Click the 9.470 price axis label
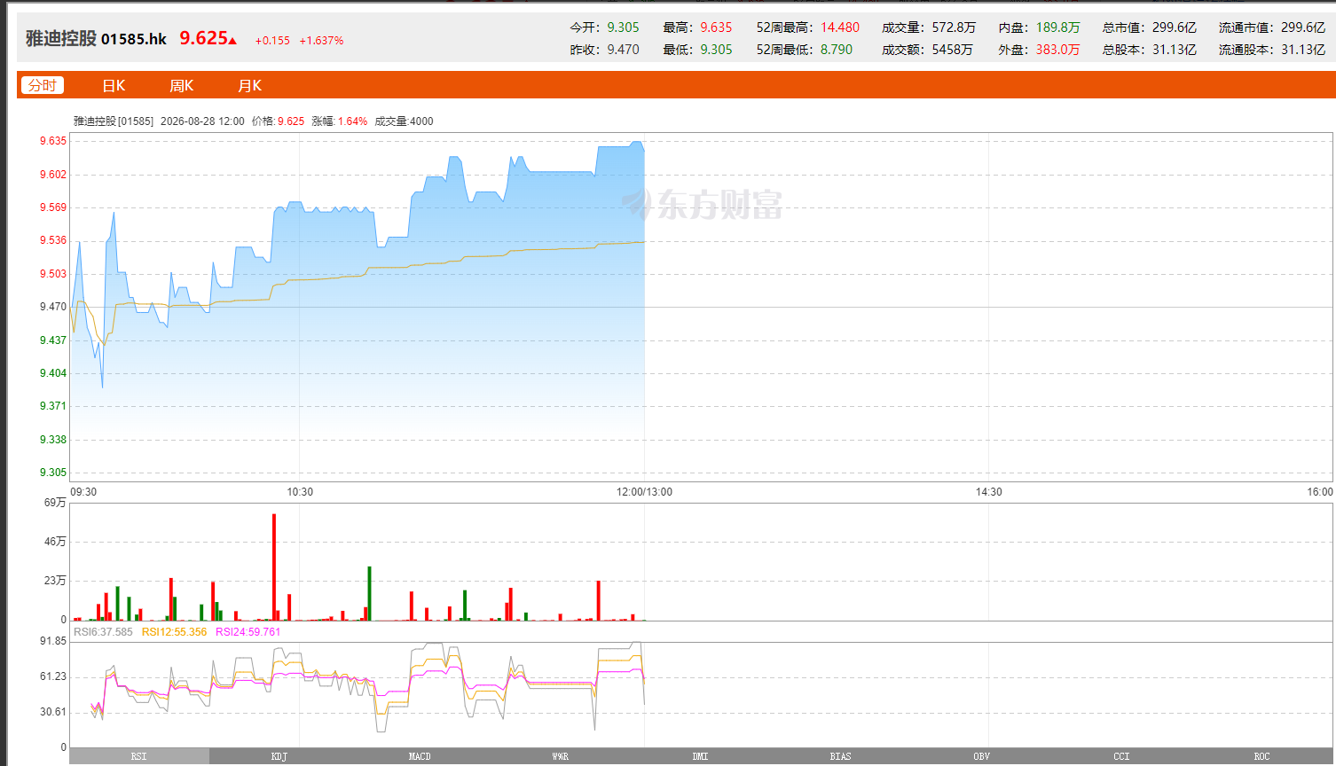 tap(53, 307)
